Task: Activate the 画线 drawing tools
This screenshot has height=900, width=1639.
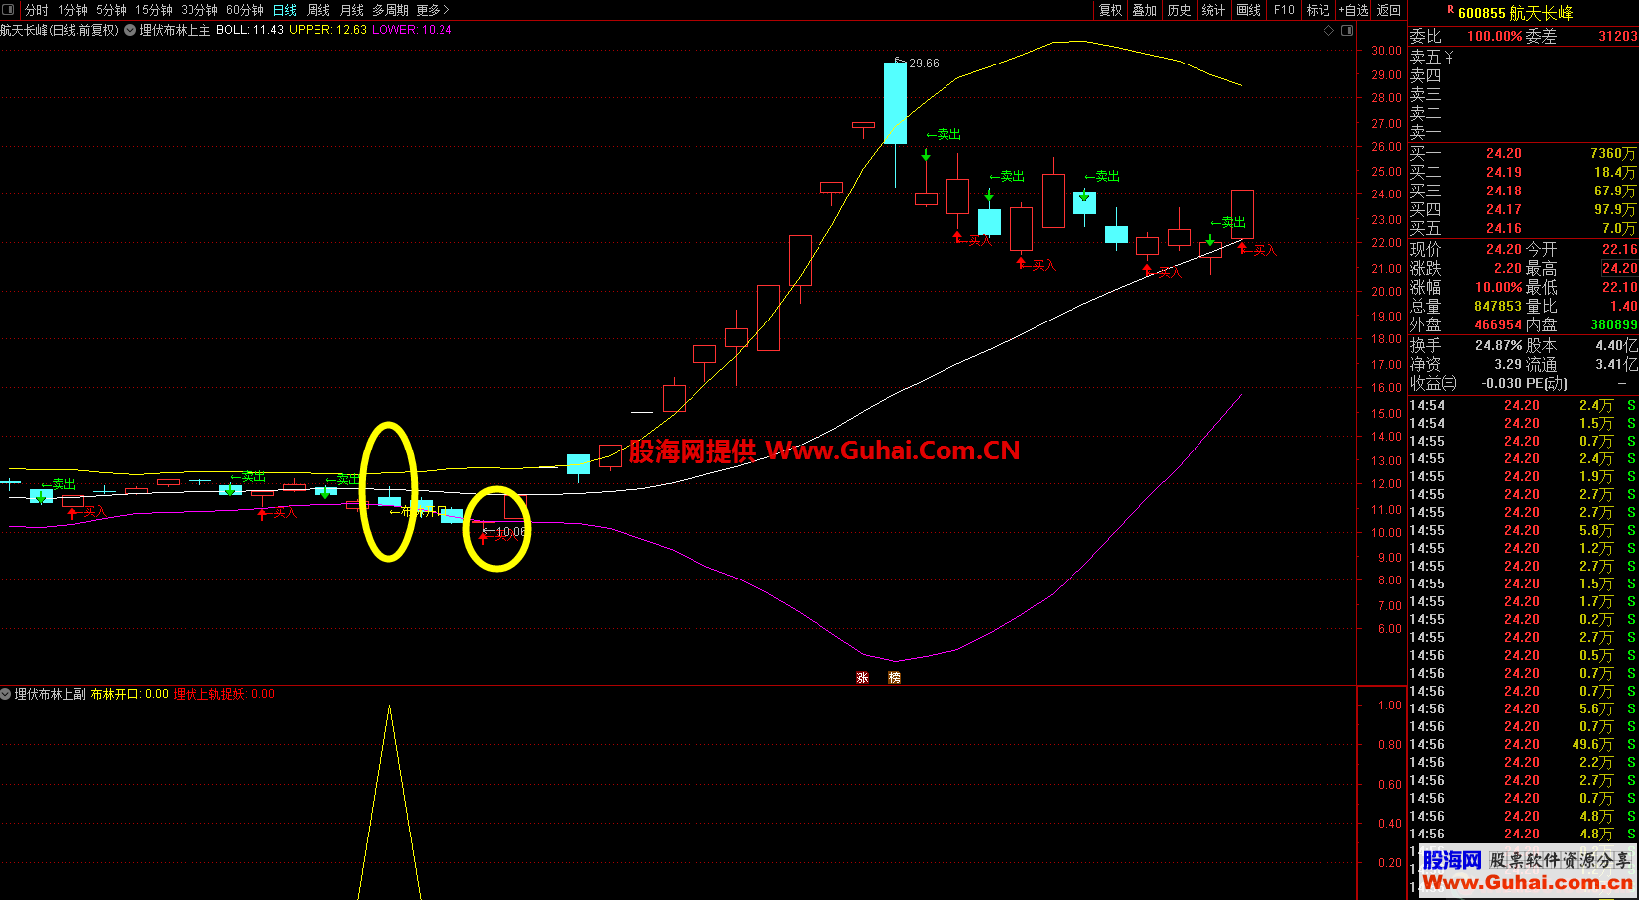Action: point(1249,10)
